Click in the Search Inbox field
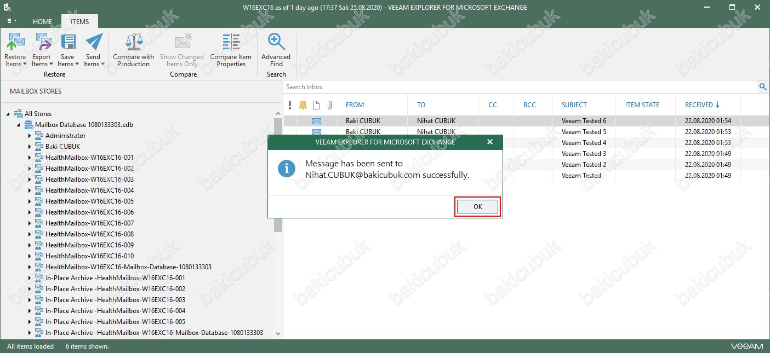The image size is (770, 353). click(x=521, y=87)
